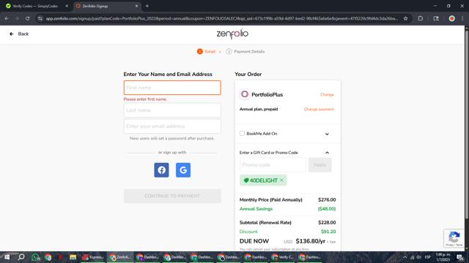Bookmark this page with the star
Viewport: 469px width, 263px height.
405,18
